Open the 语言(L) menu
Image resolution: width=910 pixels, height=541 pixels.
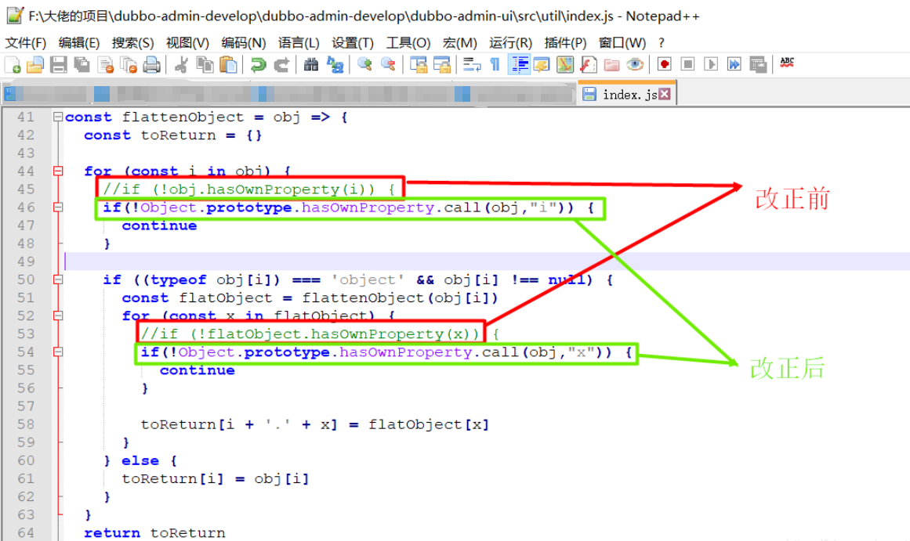click(x=299, y=43)
